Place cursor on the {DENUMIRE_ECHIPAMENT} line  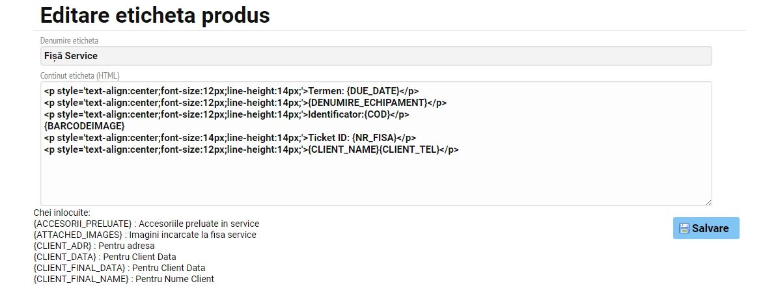click(245, 103)
